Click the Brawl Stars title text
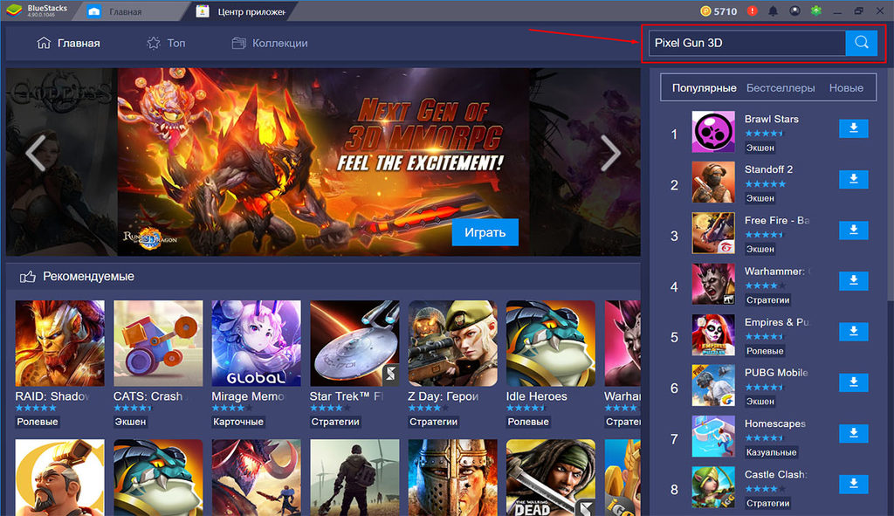This screenshot has height=516, width=894. tap(772, 119)
